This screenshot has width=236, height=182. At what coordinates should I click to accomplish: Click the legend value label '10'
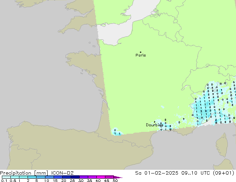coord(47,181)
